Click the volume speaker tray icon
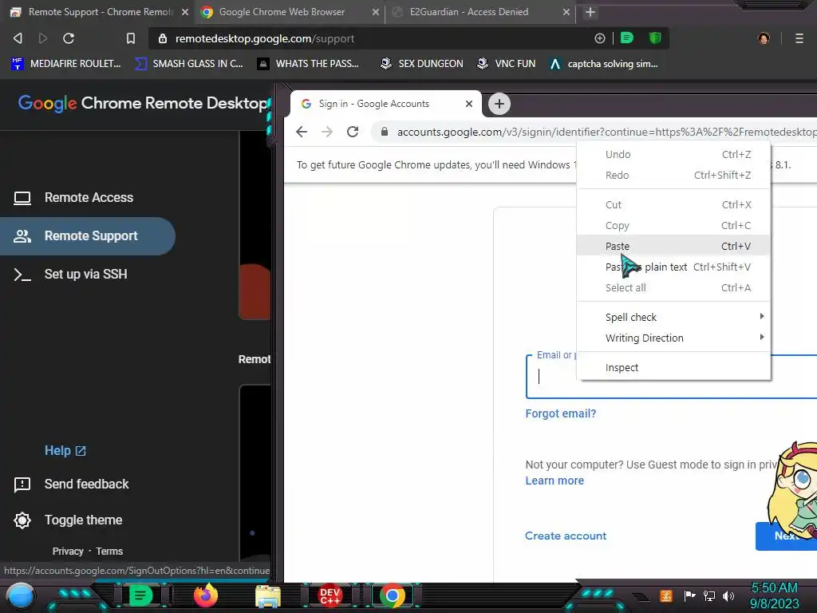The width and height of the screenshot is (817, 613). pos(728,595)
